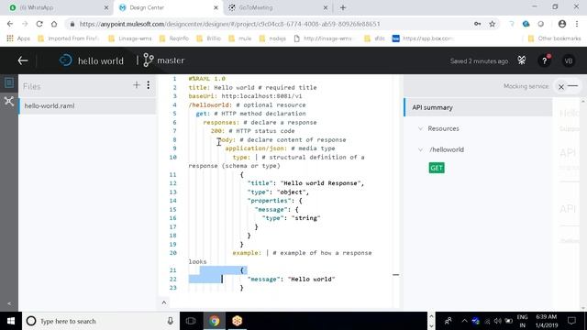Open Task View from taskbar
This screenshot has height=330, width=587.
pyautogui.click(x=191, y=321)
